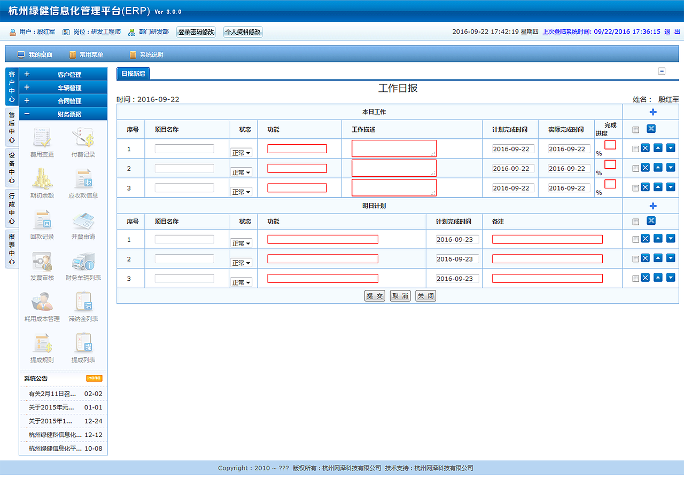Viewport: 684px width, 480px height.
Task: Move row 1 of 本日工作 down
Action: (x=671, y=148)
